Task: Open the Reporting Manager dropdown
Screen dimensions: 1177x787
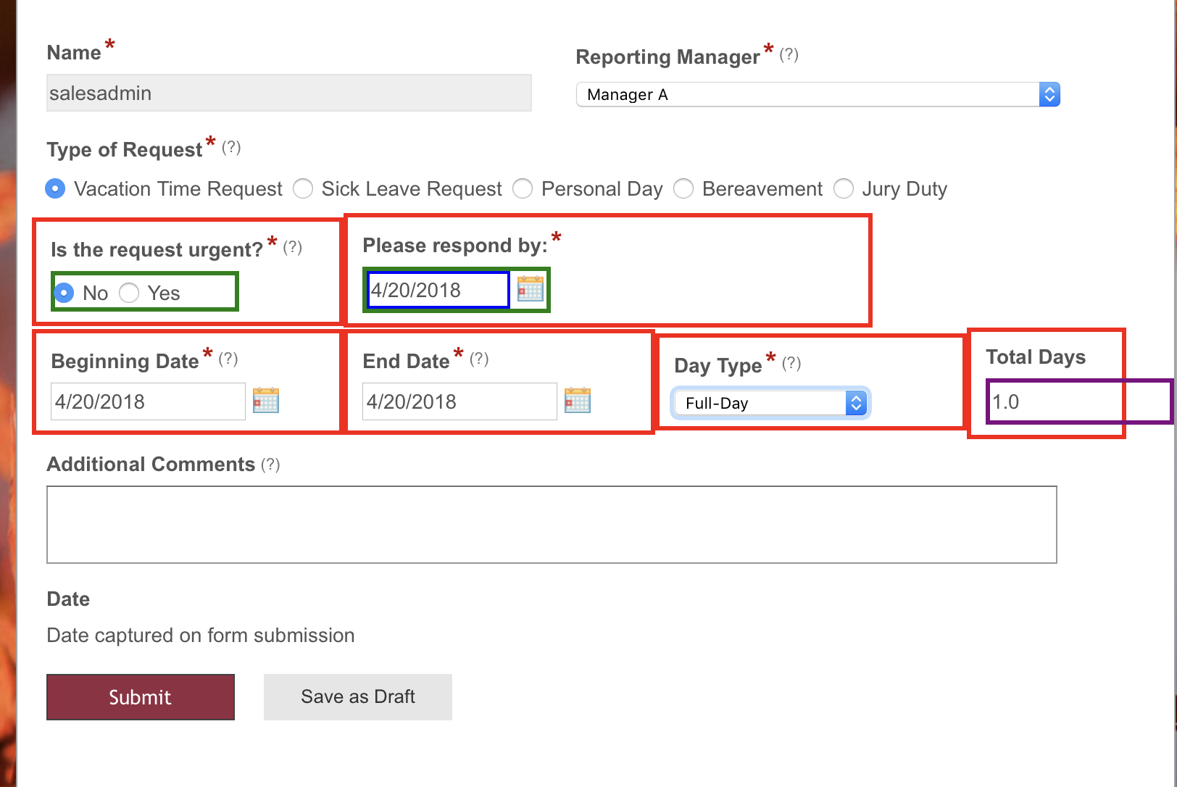Action: coord(818,95)
